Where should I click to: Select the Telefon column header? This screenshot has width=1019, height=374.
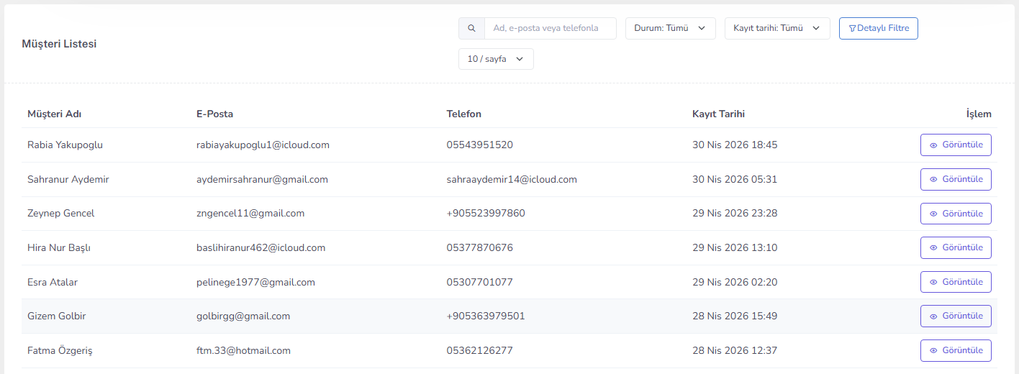coord(464,114)
